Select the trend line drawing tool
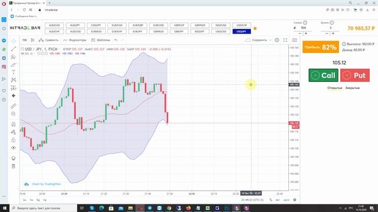 point(14,49)
